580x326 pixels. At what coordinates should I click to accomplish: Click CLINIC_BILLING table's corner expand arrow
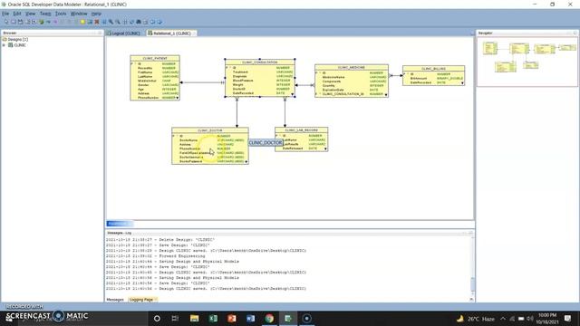tap(462, 83)
